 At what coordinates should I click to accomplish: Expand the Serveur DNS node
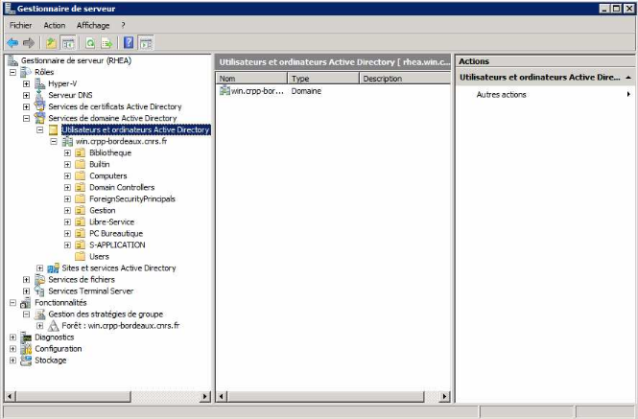(27, 95)
